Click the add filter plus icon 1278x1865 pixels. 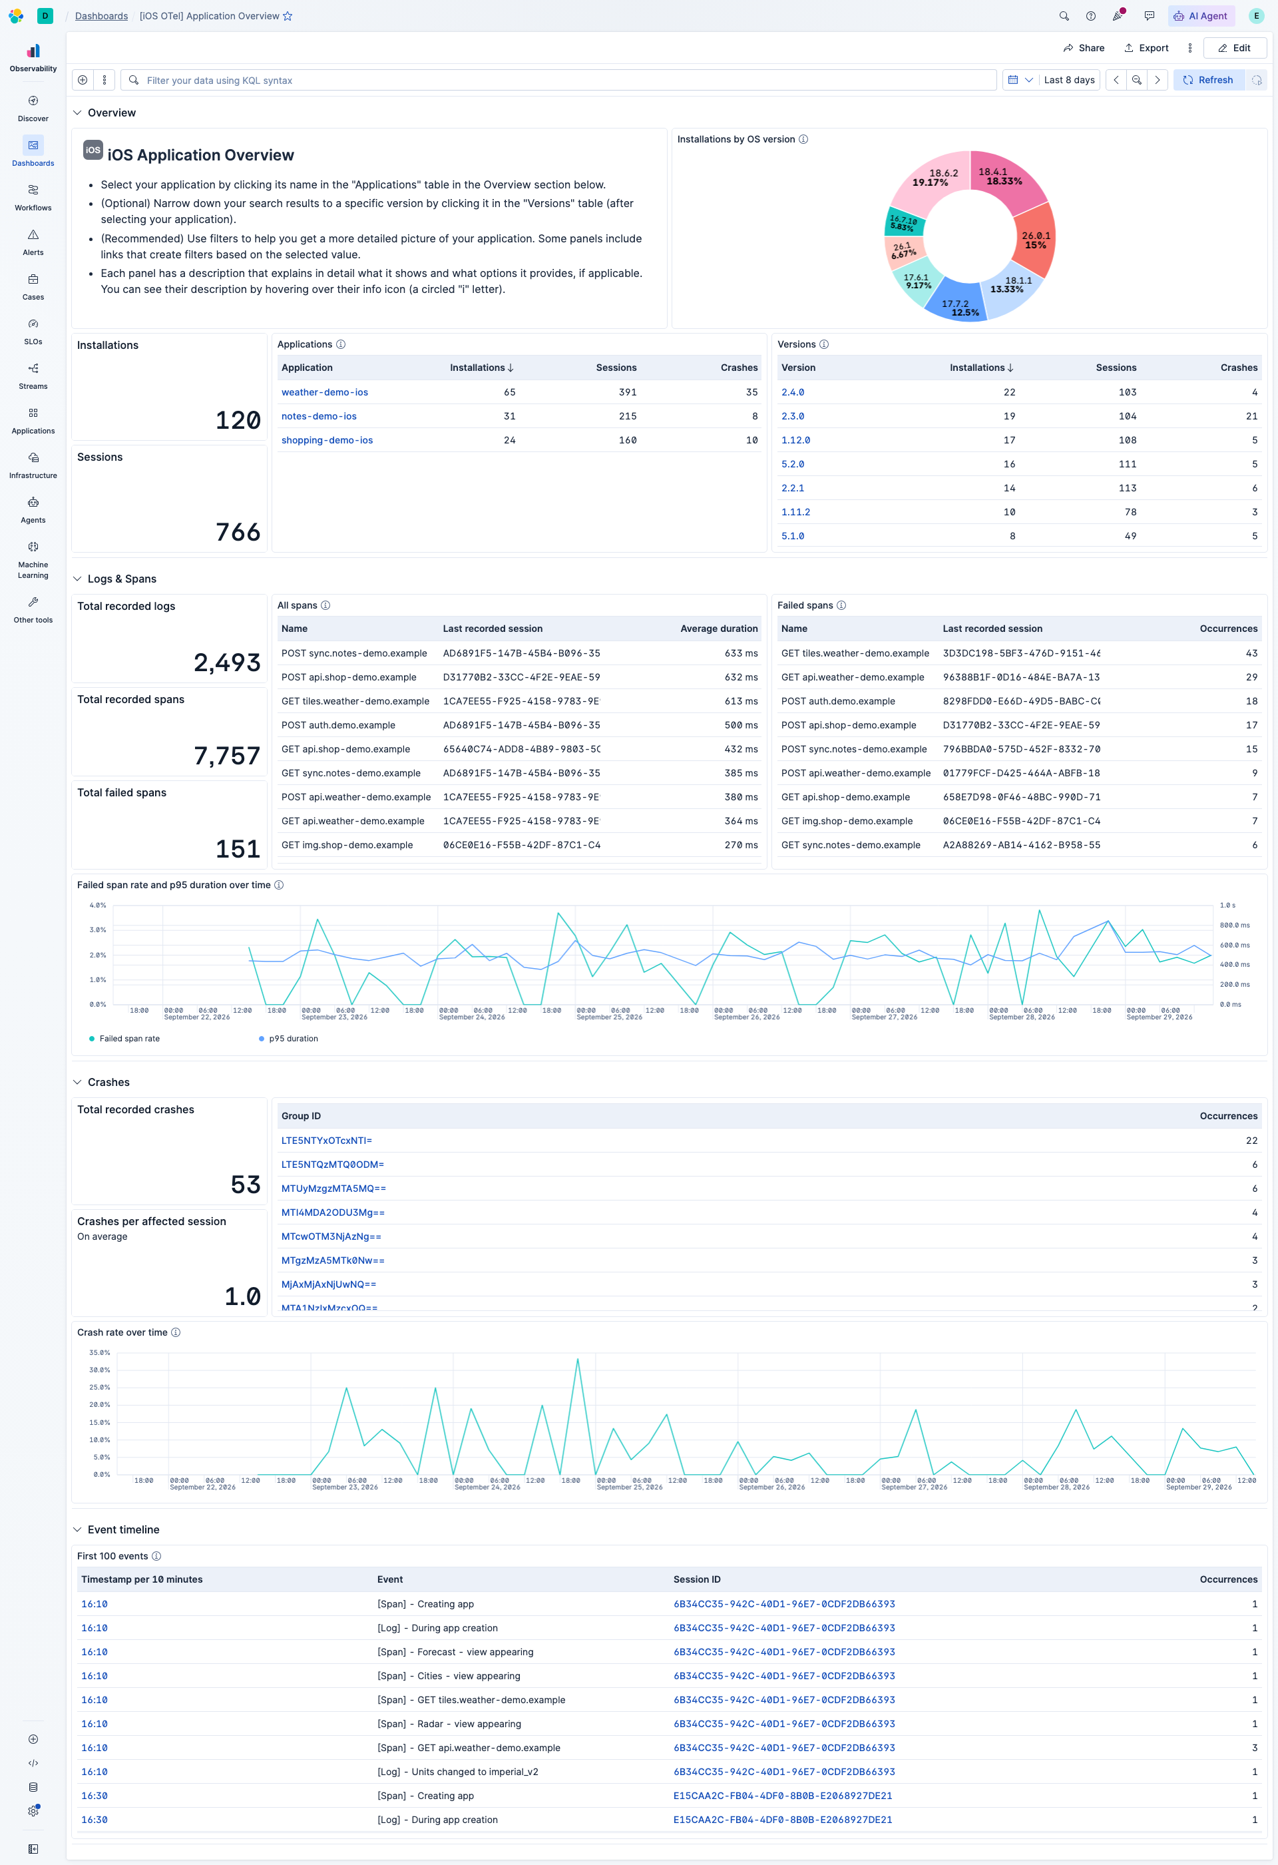pos(83,81)
